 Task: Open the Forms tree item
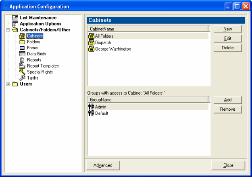32,48
